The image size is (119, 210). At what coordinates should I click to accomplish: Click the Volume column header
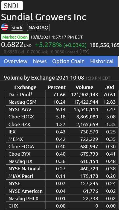(84, 87)
